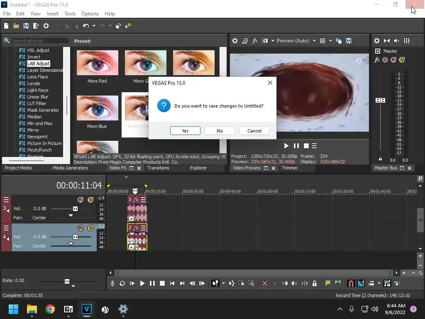Mute audio track 3

point(81,200)
